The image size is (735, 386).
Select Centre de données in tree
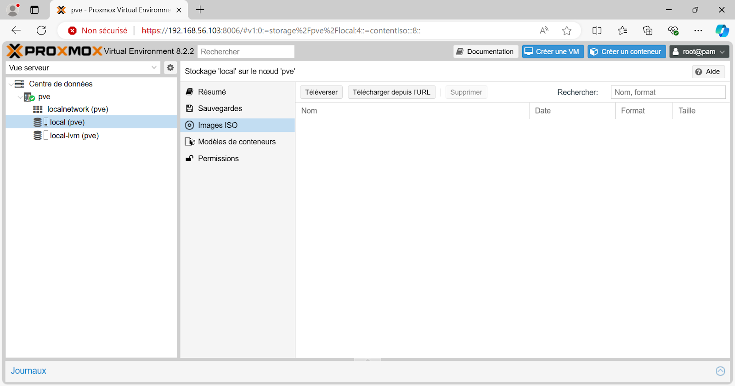[61, 84]
